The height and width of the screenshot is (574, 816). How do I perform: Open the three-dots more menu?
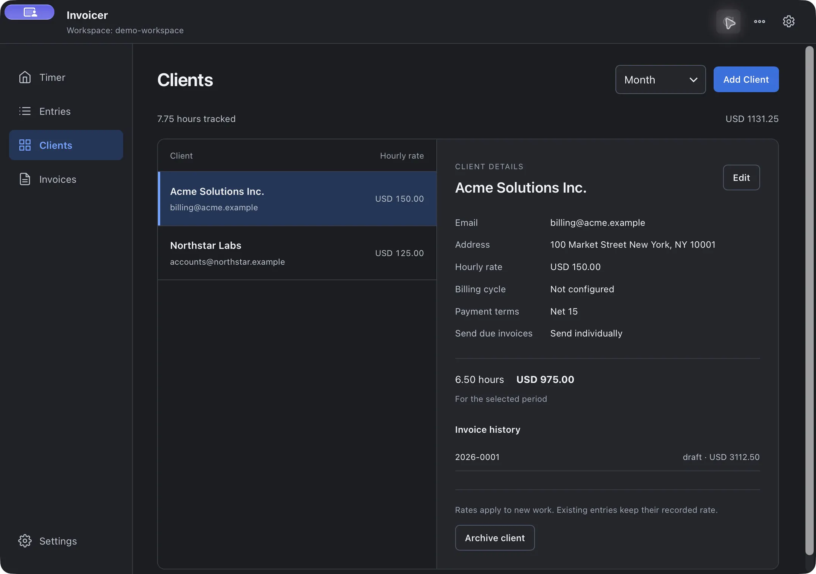coord(759,22)
